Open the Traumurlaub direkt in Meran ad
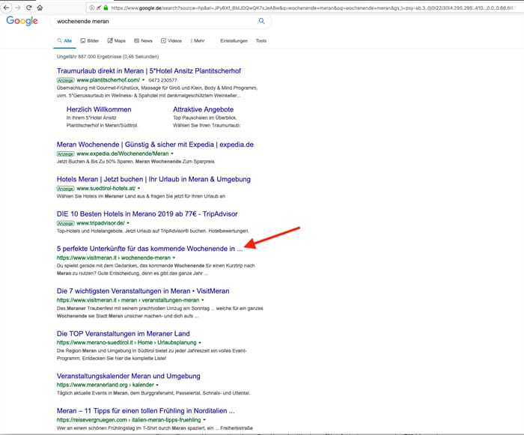This screenshot has width=524, height=435. click(149, 71)
